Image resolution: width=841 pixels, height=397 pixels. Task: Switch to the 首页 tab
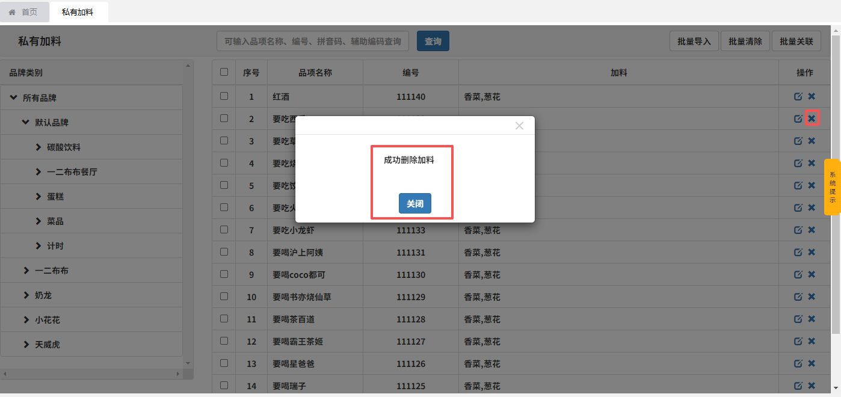(24, 12)
